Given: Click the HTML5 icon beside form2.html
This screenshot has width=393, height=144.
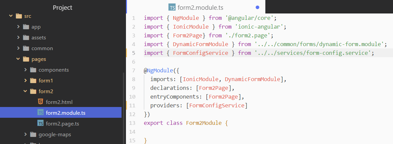Looking at the screenshot, I should [40, 102].
